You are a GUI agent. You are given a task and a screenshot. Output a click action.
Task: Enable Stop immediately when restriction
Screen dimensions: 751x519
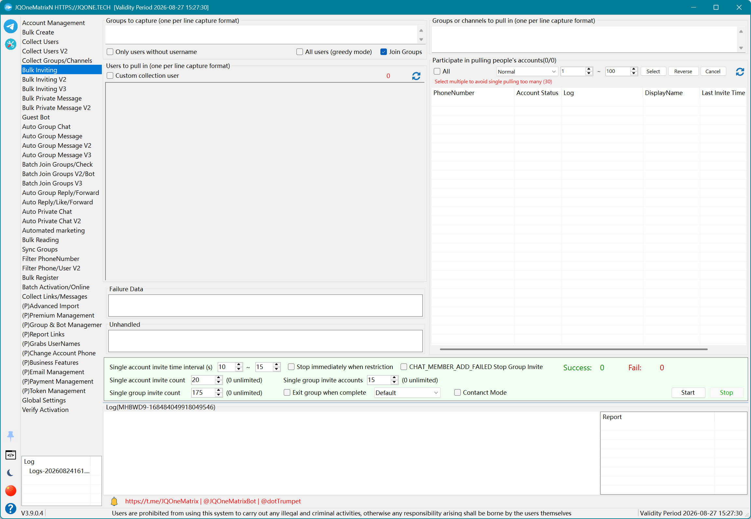point(291,367)
